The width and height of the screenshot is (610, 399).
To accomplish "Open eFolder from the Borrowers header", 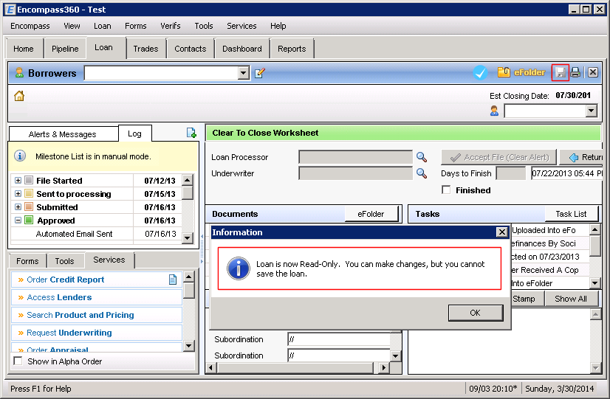I will [521, 72].
